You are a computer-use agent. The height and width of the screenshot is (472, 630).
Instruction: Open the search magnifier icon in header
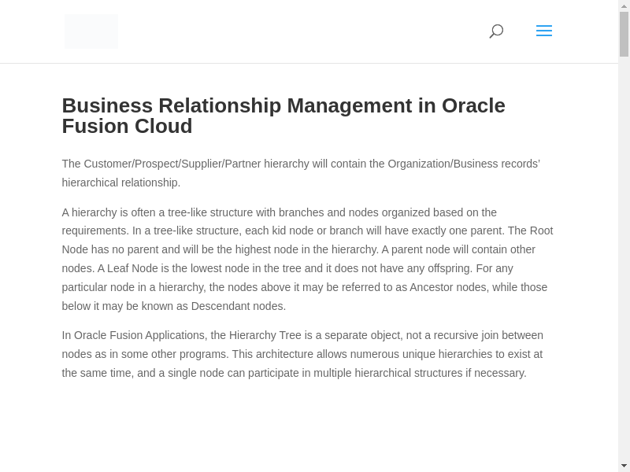pos(496,31)
